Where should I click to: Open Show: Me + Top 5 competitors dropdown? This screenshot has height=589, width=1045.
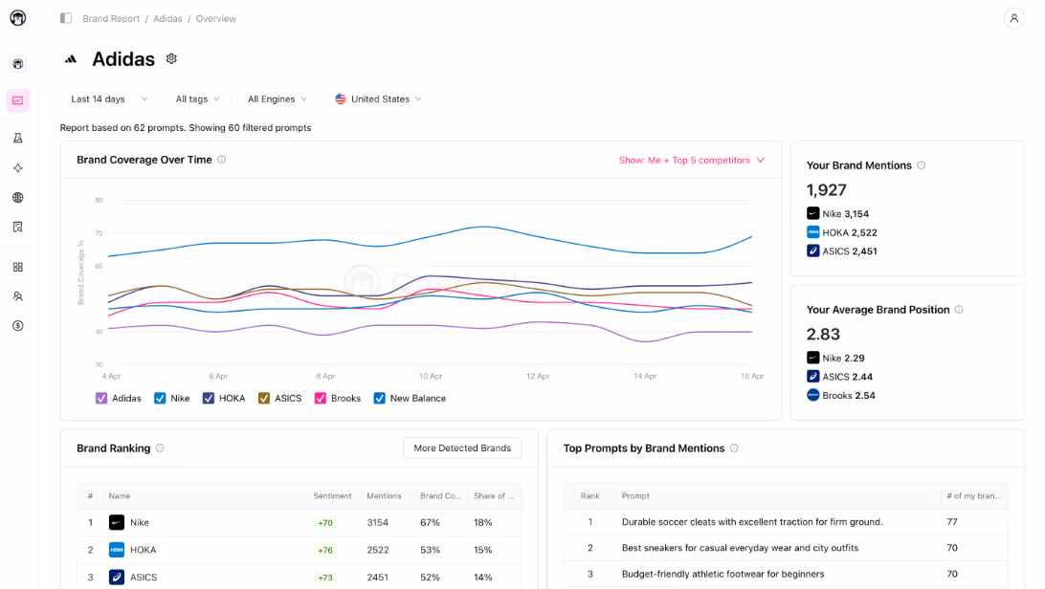tap(692, 161)
